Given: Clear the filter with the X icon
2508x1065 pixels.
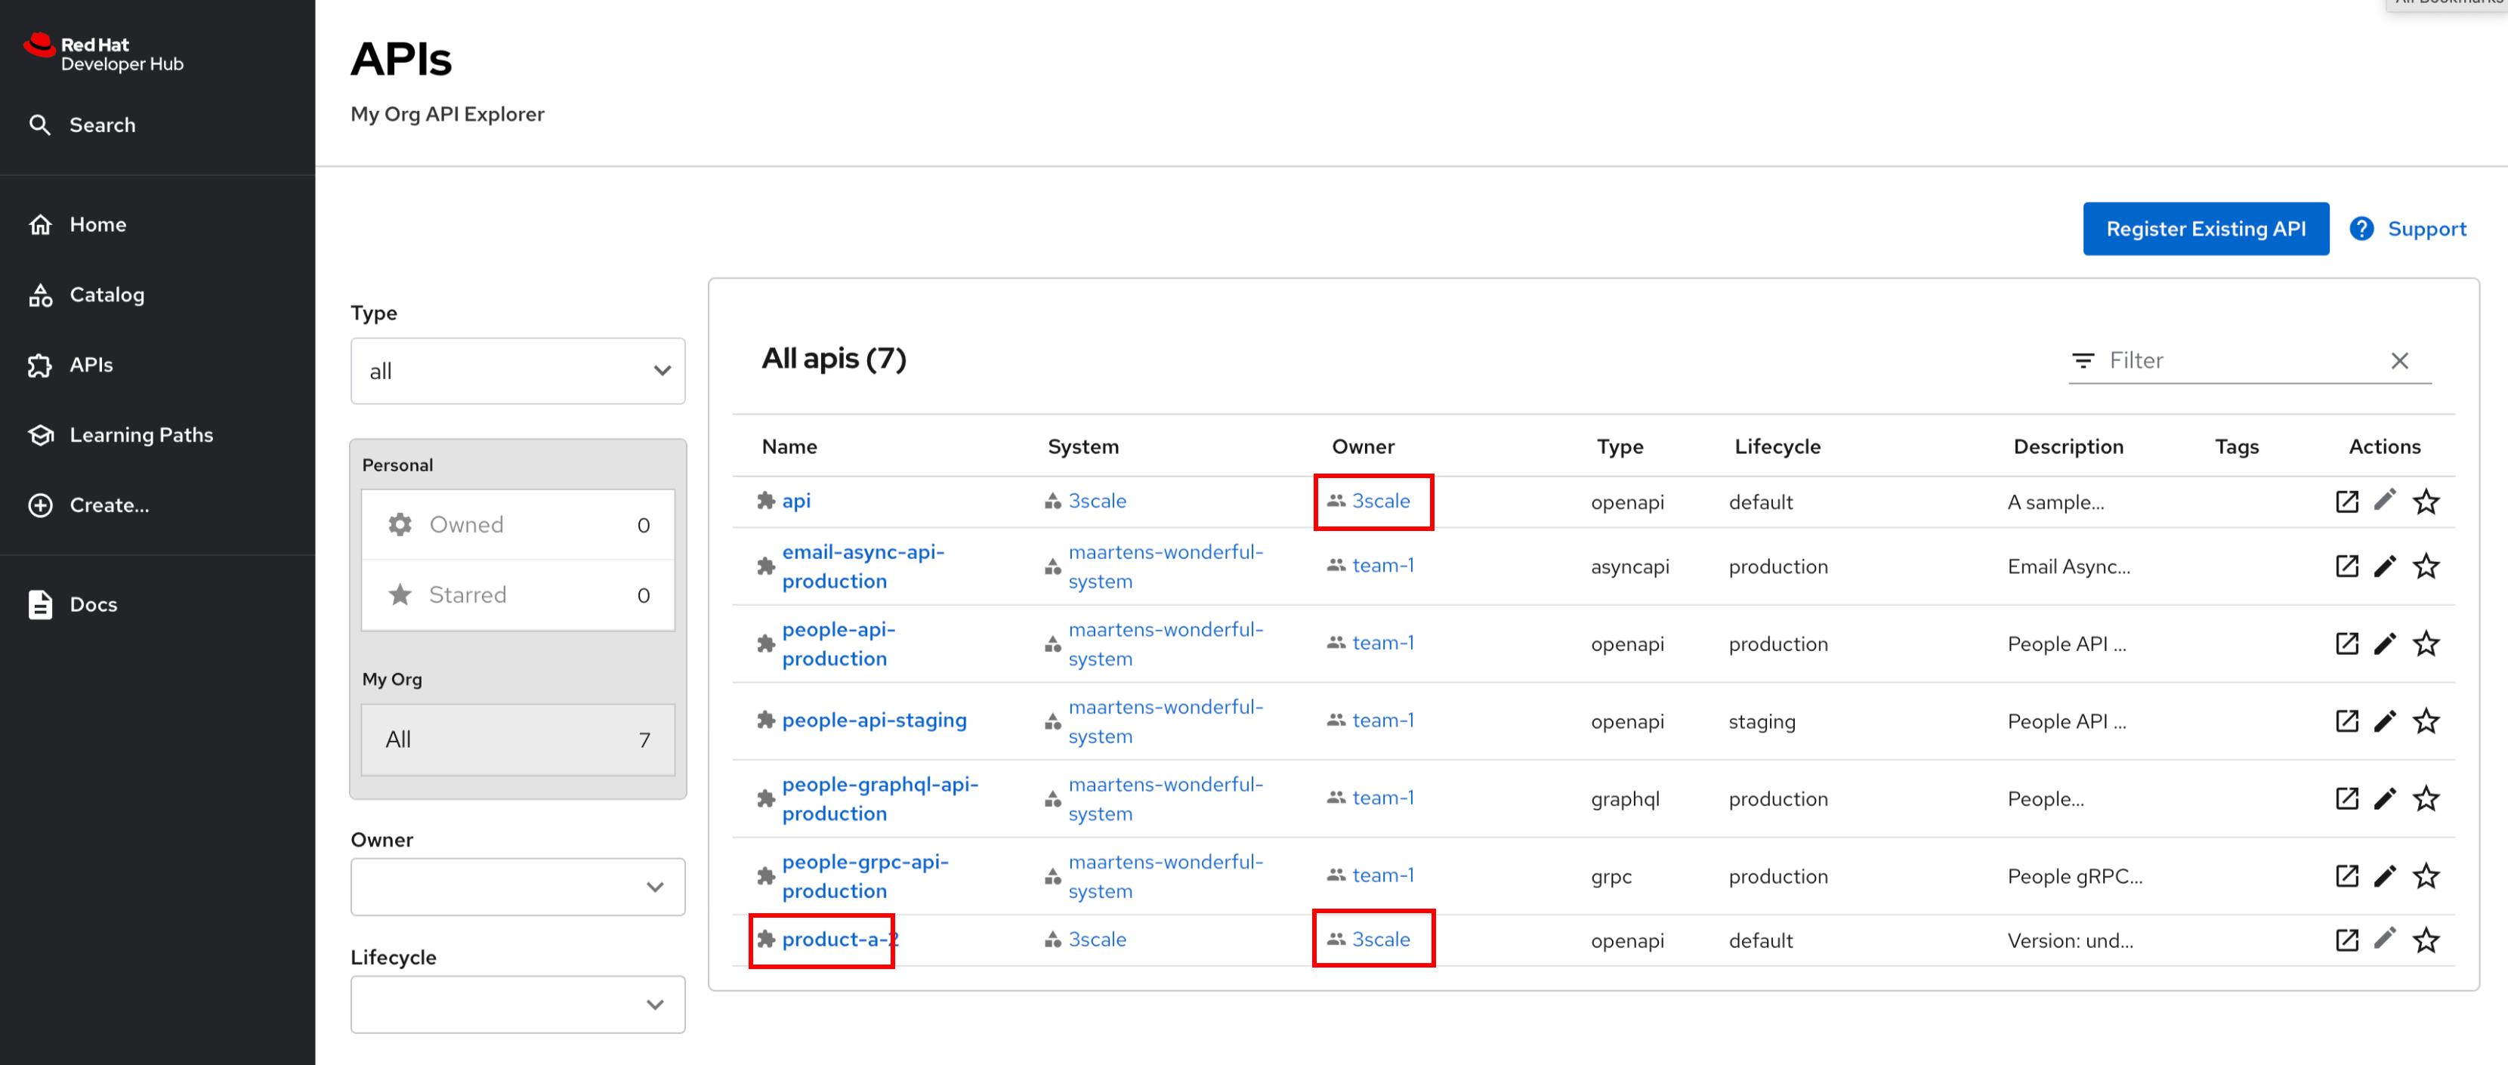Looking at the screenshot, I should (x=2399, y=360).
